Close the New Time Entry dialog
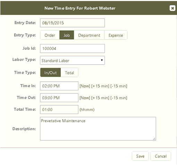Screen dimensions: 177x165 [172, 8]
